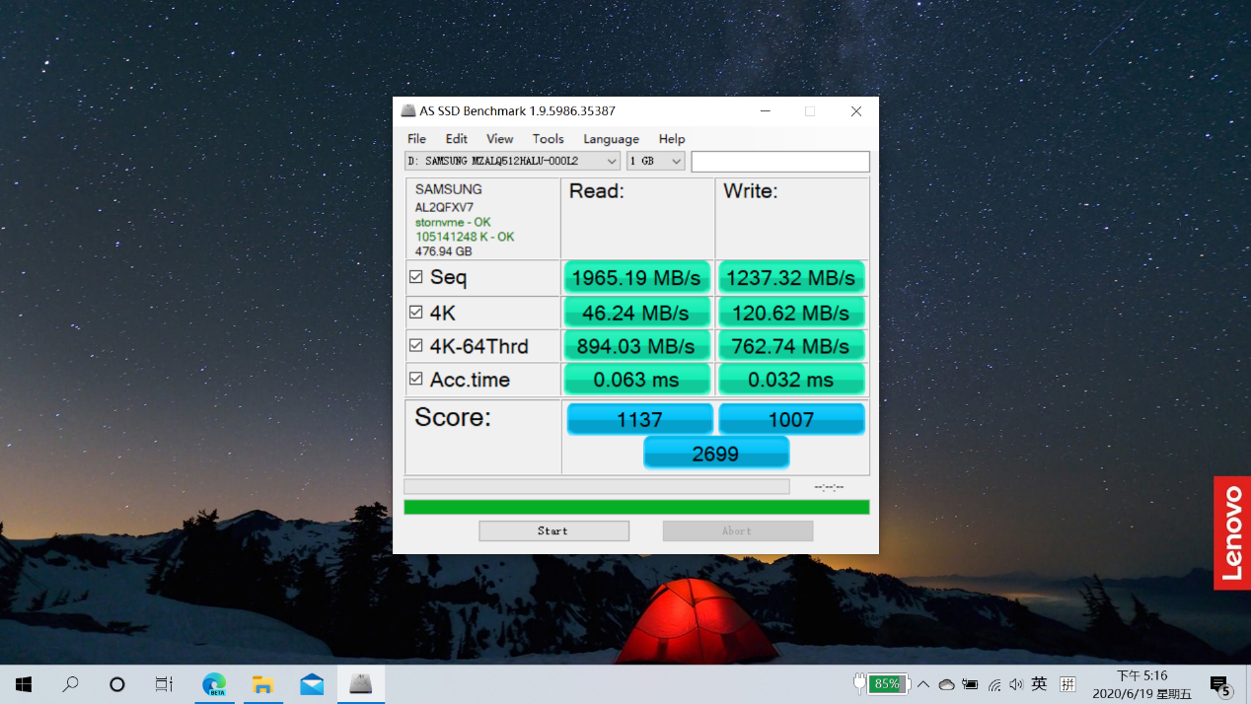Open Windows Search from taskbar
This screenshot has width=1251, height=704.
coord(70,684)
